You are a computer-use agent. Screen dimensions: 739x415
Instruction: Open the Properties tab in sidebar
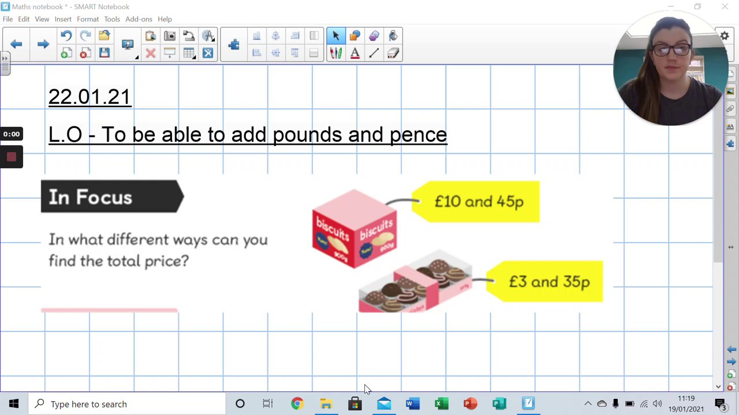point(730,126)
